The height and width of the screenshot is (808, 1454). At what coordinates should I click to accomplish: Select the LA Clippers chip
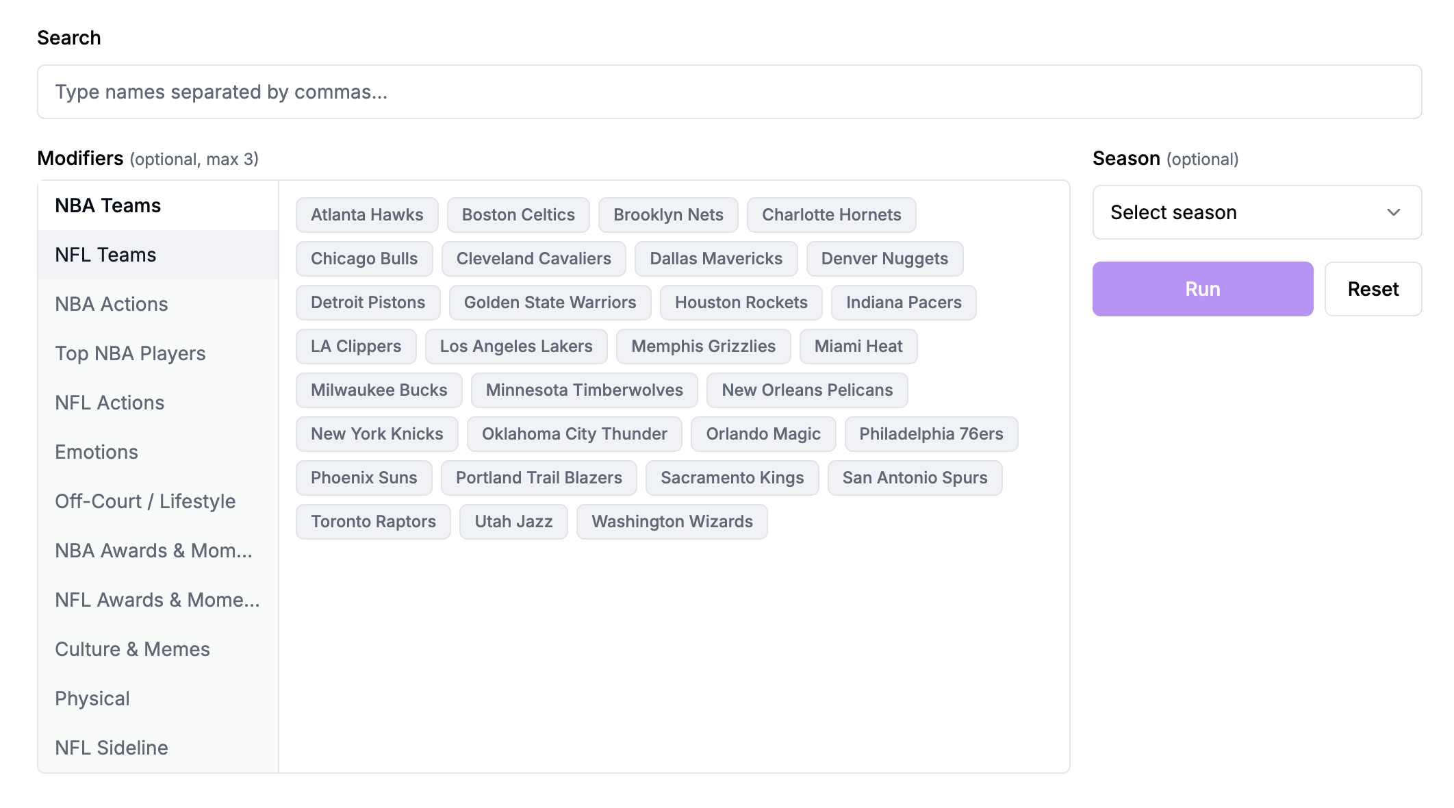[x=356, y=346]
